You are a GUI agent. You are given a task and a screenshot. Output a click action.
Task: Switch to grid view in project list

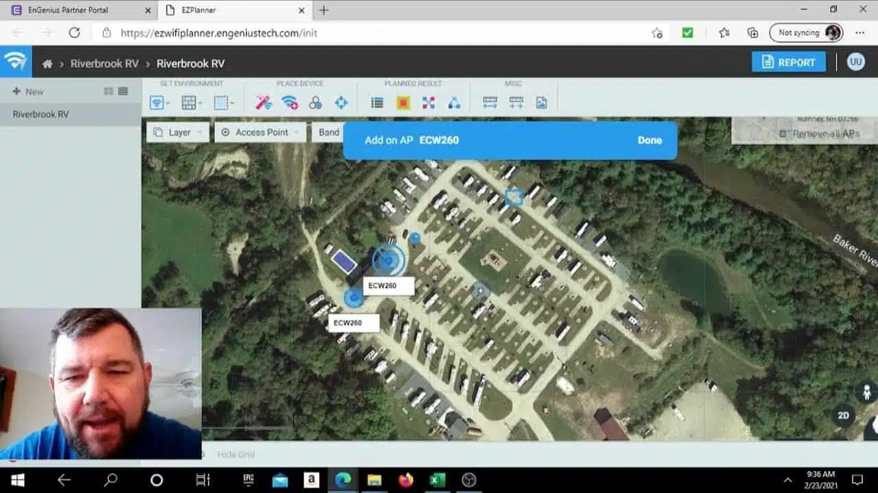108,91
